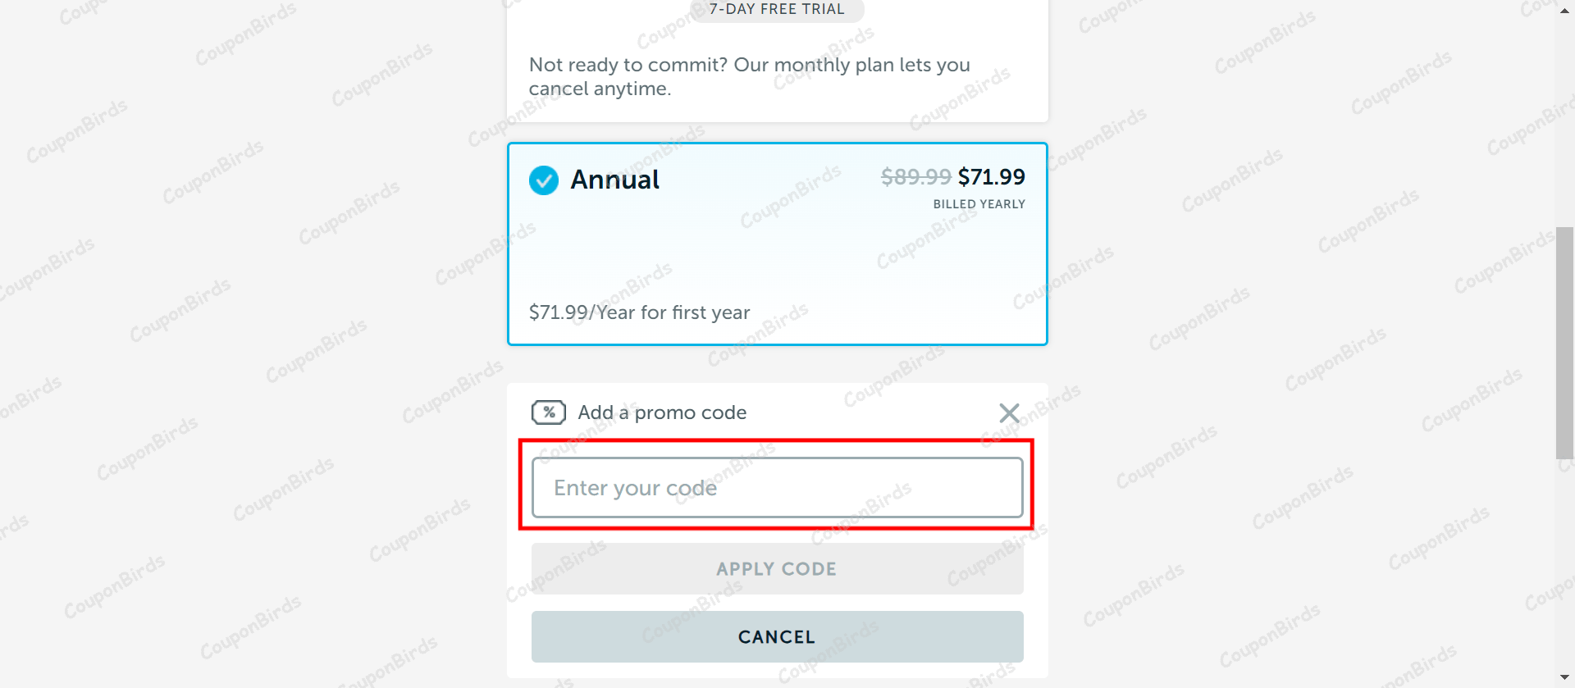Click the discounted $71.99 price
This screenshot has width=1575, height=688.
click(x=991, y=176)
